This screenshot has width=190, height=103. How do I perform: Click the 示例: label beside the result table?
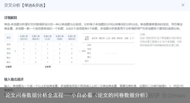click(143, 35)
